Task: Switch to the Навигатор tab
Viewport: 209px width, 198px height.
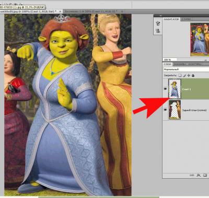Action: (171, 19)
